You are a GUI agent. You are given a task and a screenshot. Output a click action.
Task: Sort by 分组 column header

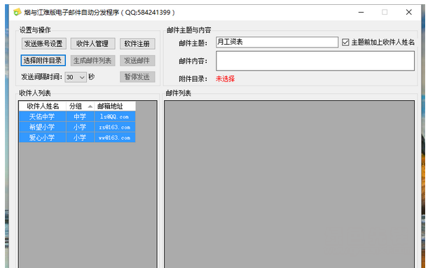(x=81, y=106)
